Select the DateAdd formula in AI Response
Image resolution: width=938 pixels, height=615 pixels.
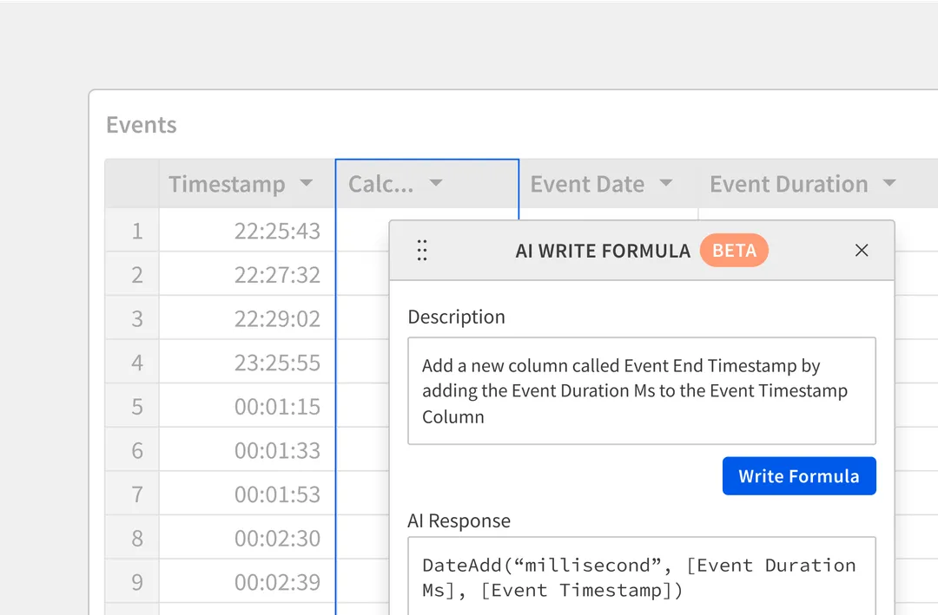tap(641, 577)
